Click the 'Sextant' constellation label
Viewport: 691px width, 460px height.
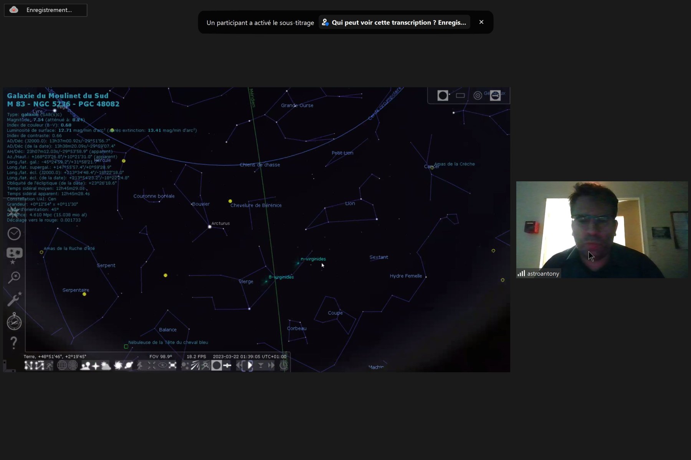(x=379, y=257)
